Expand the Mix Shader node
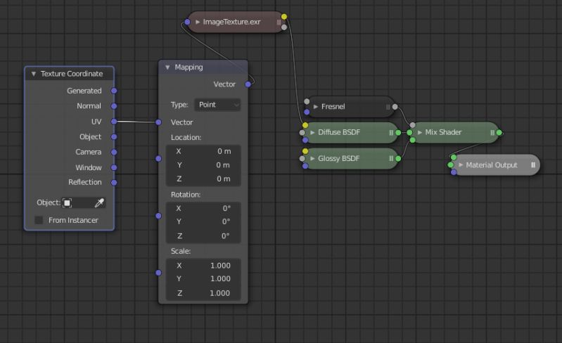562x343 pixels. coord(420,132)
